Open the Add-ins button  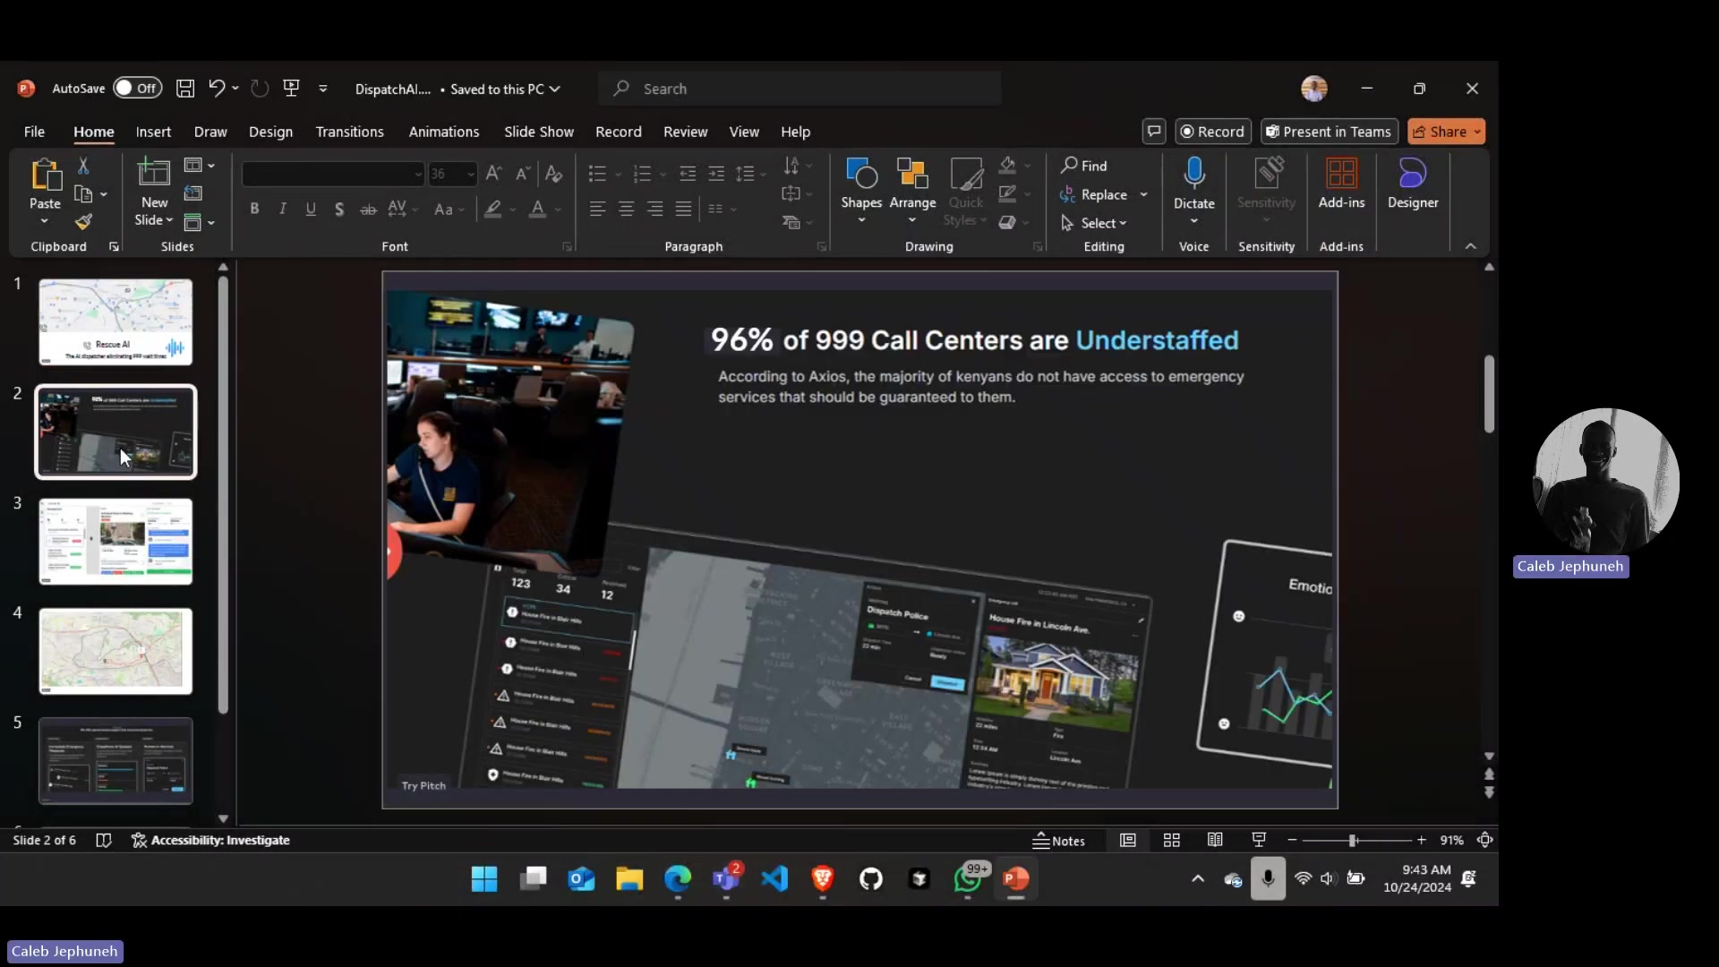pyautogui.click(x=1341, y=184)
